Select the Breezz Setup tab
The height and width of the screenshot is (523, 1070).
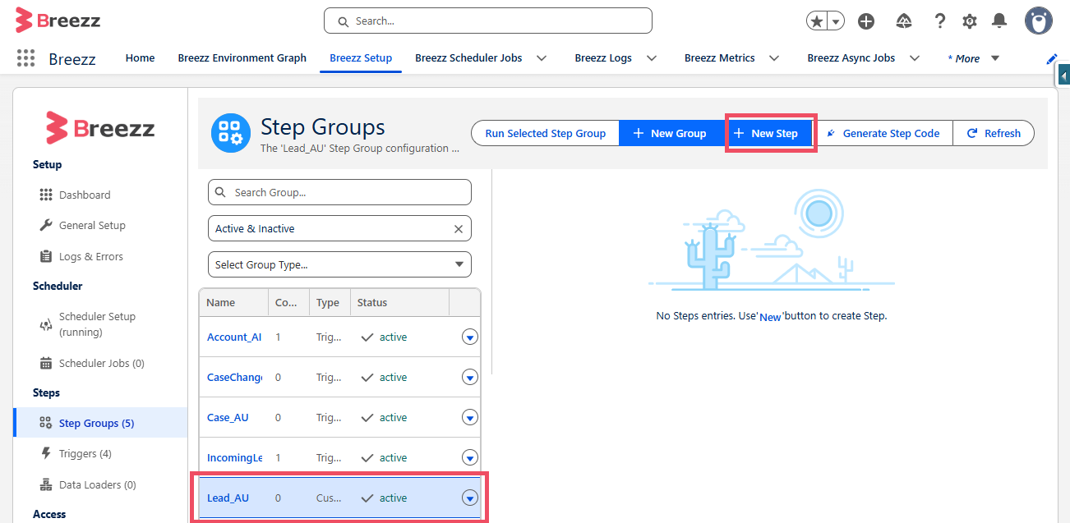tap(361, 58)
